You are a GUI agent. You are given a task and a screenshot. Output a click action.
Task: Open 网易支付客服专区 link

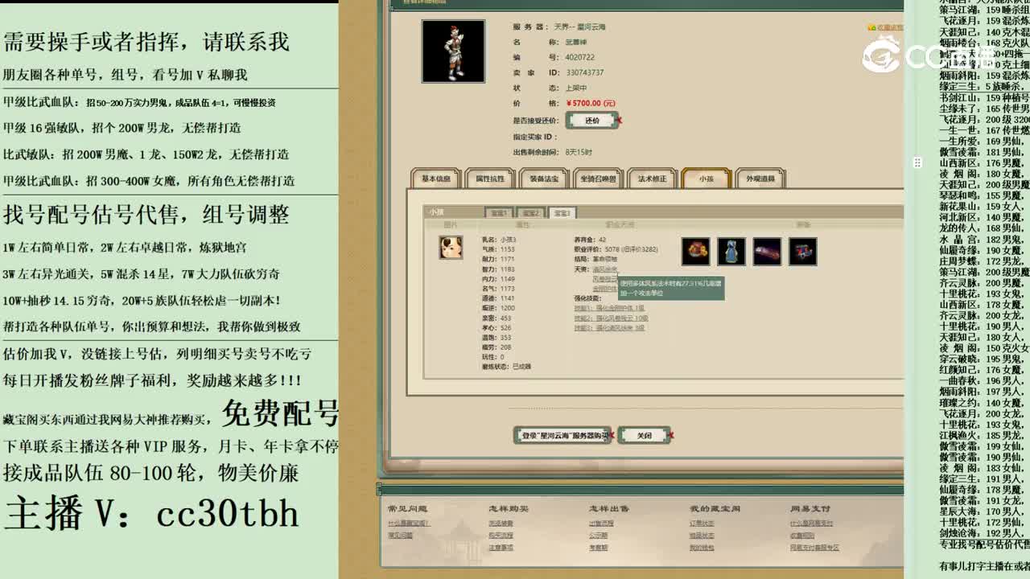click(814, 547)
